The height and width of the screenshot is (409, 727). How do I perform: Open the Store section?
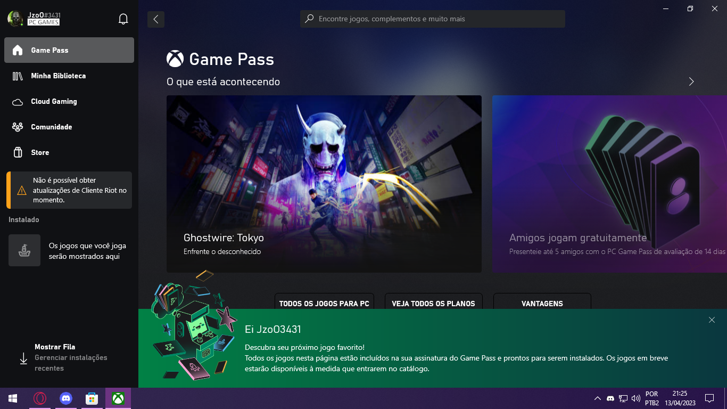(x=69, y=152)
